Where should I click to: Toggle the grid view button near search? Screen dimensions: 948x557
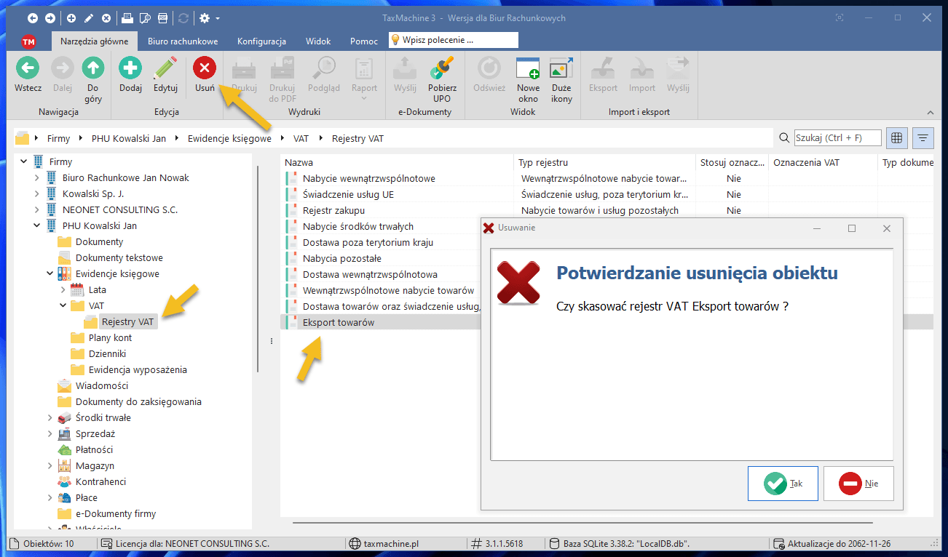click(897, 137)
